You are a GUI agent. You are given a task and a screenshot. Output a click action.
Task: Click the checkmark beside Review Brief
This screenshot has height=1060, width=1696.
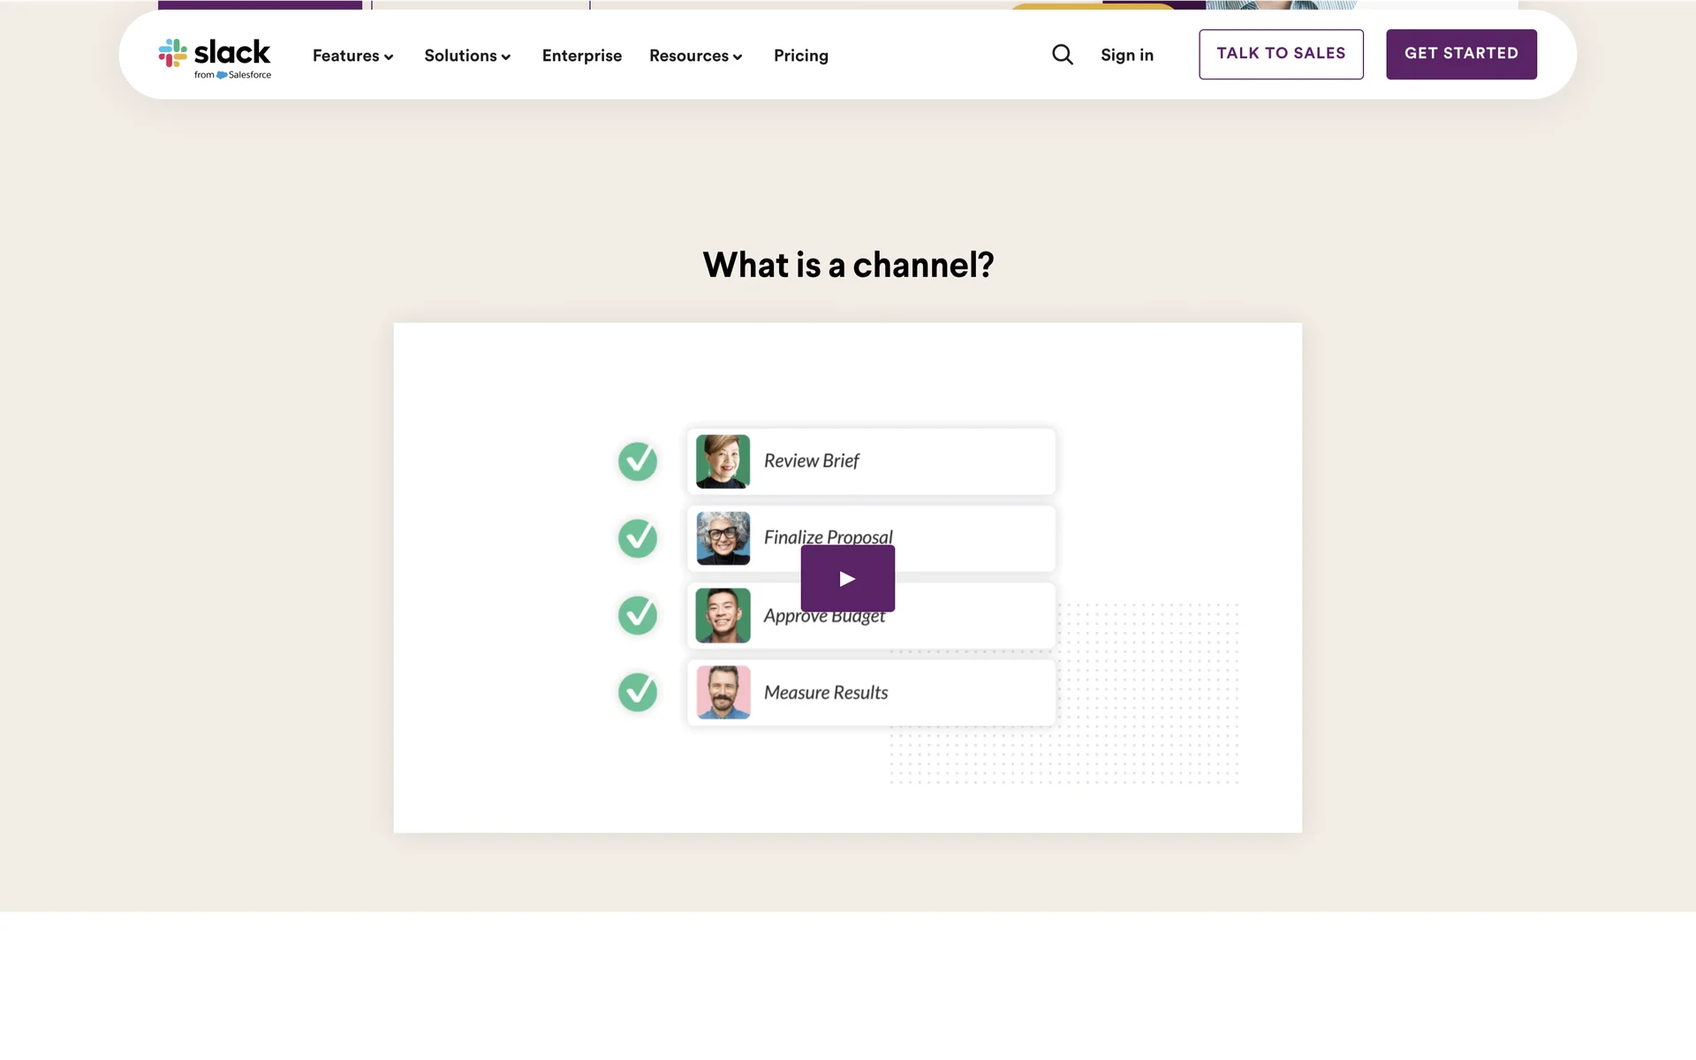point(637,461)
